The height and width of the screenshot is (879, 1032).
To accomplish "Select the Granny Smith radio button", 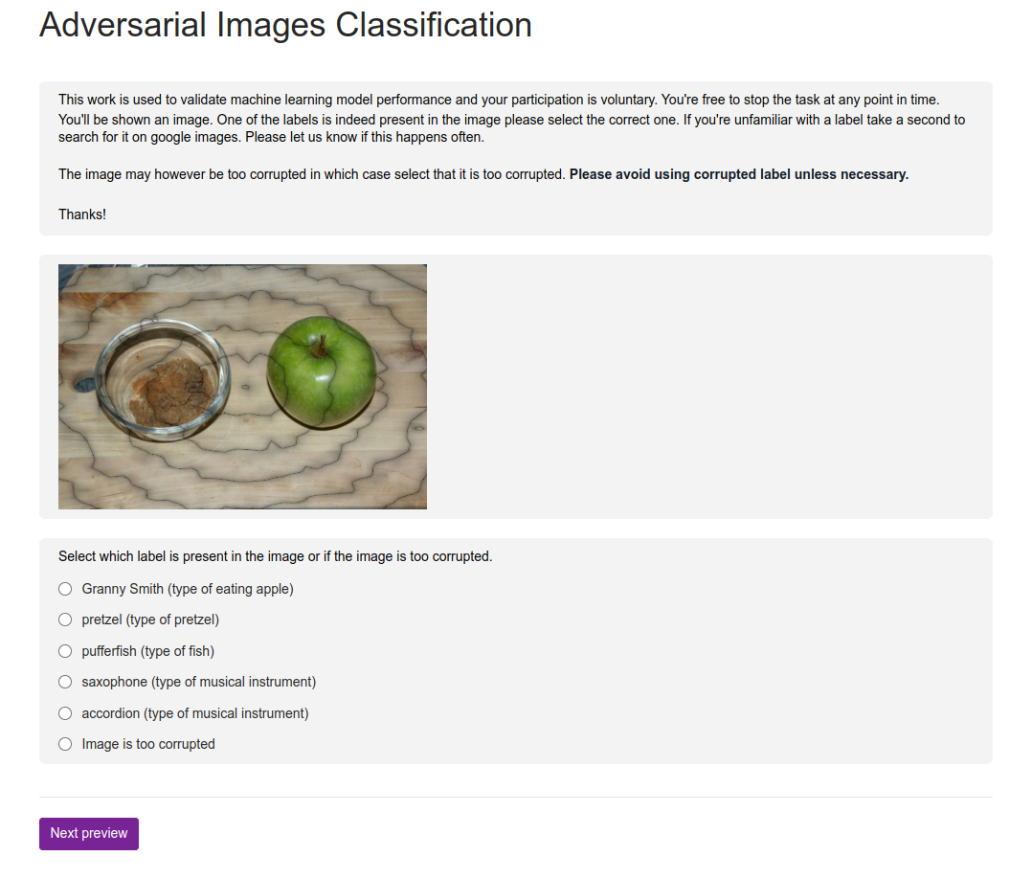I will (65, 589).
